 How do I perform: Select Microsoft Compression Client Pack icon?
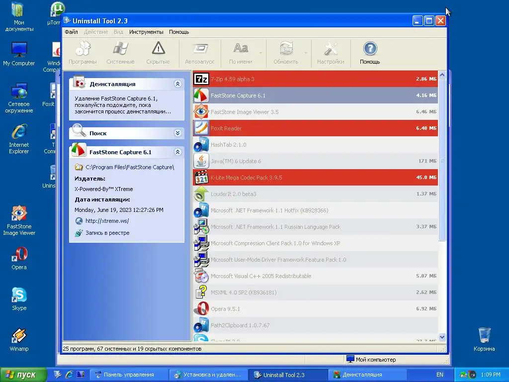[201, 243]
